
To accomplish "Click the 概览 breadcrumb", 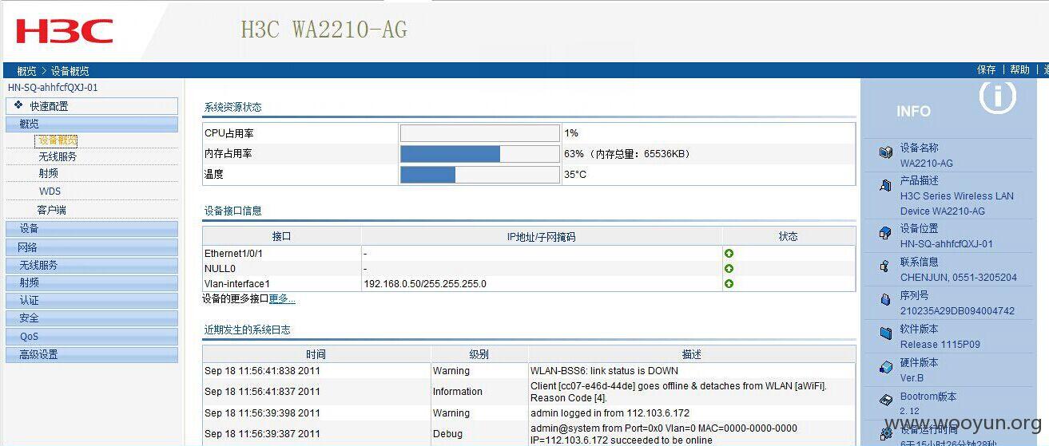I will point(26,72).
